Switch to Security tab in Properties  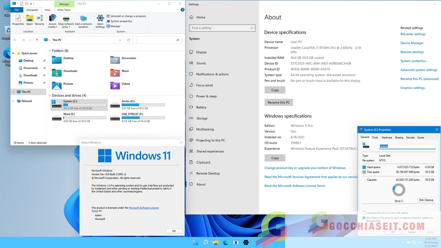(410, 137)
